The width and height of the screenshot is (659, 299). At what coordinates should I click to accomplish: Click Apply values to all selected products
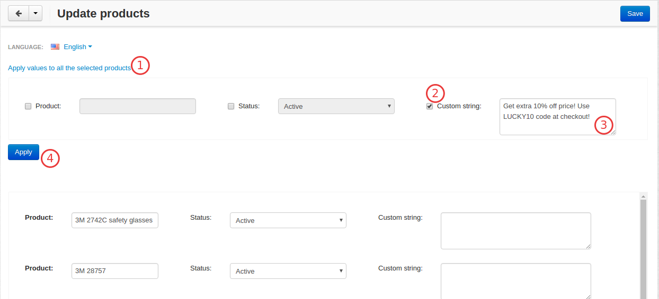pyautogui.click(x=69, y=68)
